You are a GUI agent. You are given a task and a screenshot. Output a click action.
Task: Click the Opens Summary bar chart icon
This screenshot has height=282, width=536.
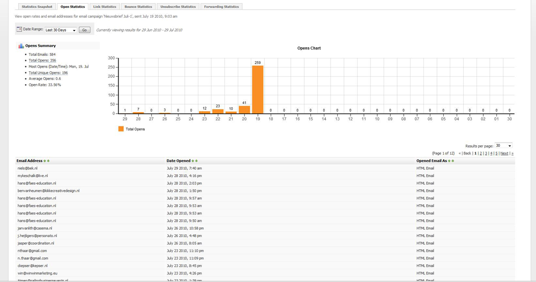(x=21, y=46)
